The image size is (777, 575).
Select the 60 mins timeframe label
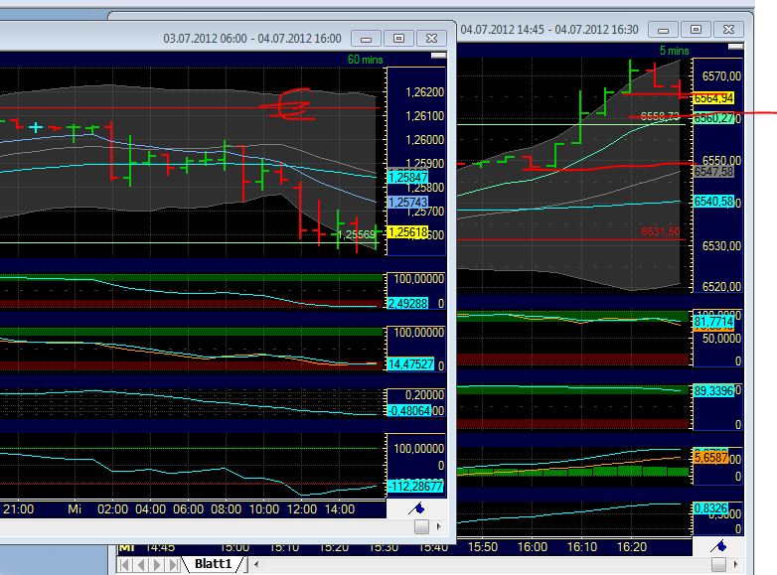[366, 60]
